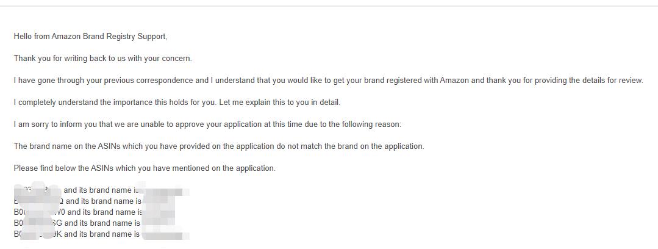The width and height of the screenshot is (658, 249).
Task: Click the ASIN line ending in W0
Action: click(95, 212)
